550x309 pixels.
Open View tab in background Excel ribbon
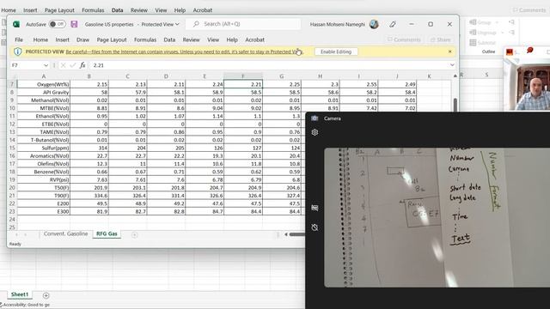pyautogui.click(x=161, y=10)
